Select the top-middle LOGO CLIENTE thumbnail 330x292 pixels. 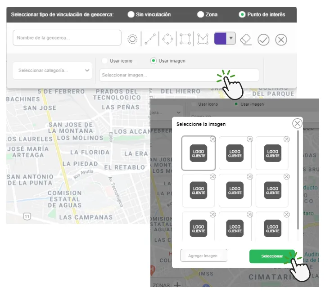(235, 153)
